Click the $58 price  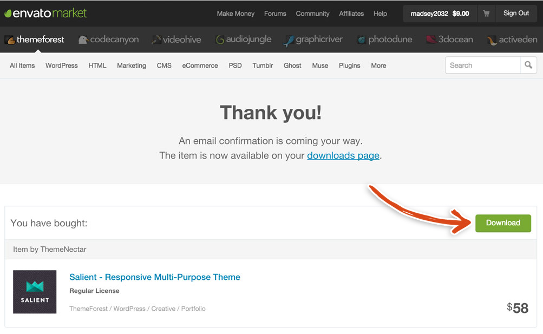coord(518,307)
